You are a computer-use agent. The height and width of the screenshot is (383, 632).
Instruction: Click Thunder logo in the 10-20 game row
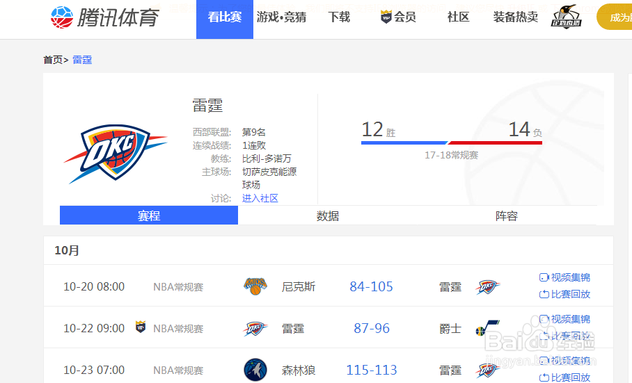[x=487, y=287]
